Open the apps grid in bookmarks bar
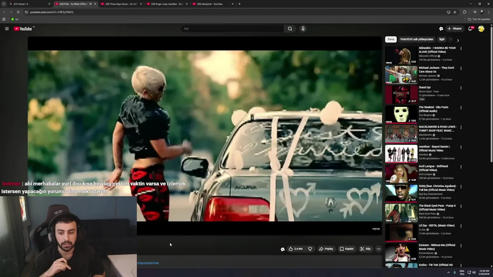Image resolution: width=493 pixels, height=277 pixels. (4, 19)
